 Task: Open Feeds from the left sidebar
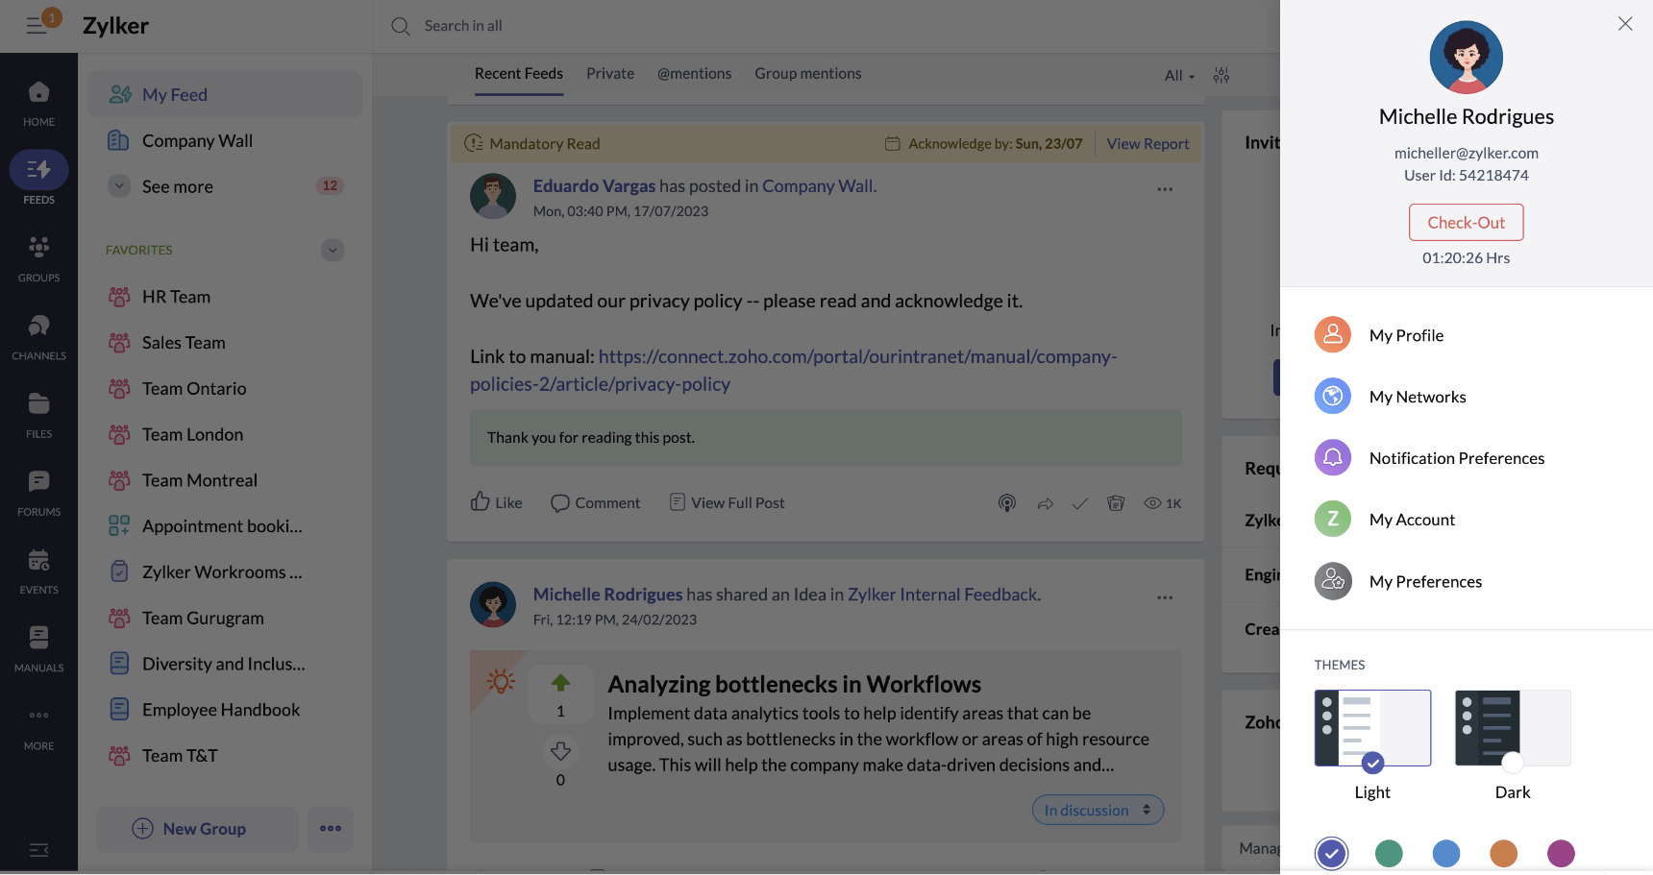[38, 178]
